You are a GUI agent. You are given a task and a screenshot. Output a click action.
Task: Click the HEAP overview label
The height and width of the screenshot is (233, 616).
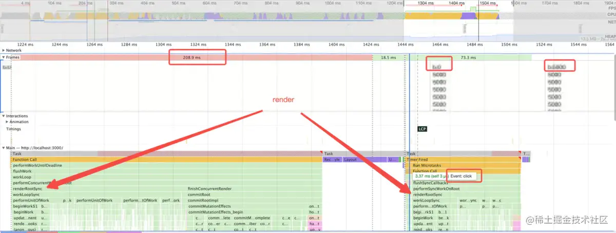[610, 36]
